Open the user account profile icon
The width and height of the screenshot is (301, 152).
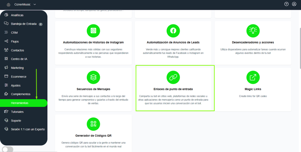(294, 4)
